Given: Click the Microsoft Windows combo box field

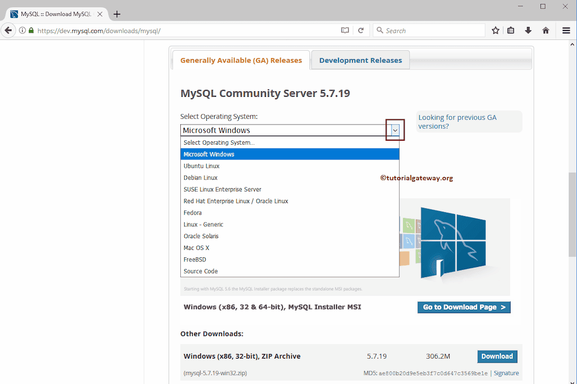Looking at the screenshot, I should coord(290,130).
